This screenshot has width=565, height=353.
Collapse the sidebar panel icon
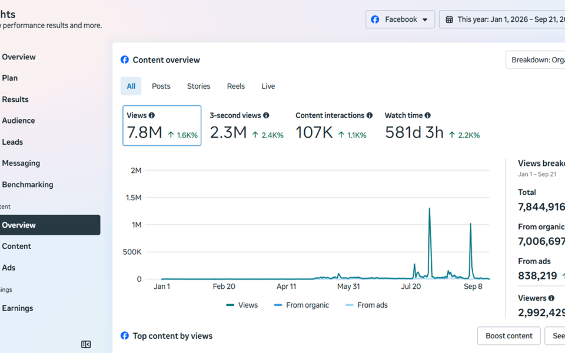point(86,344)
